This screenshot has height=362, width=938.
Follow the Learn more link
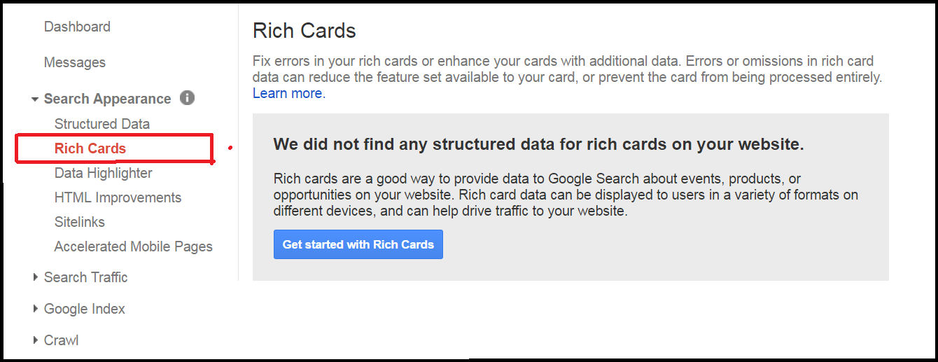point(288,93)
